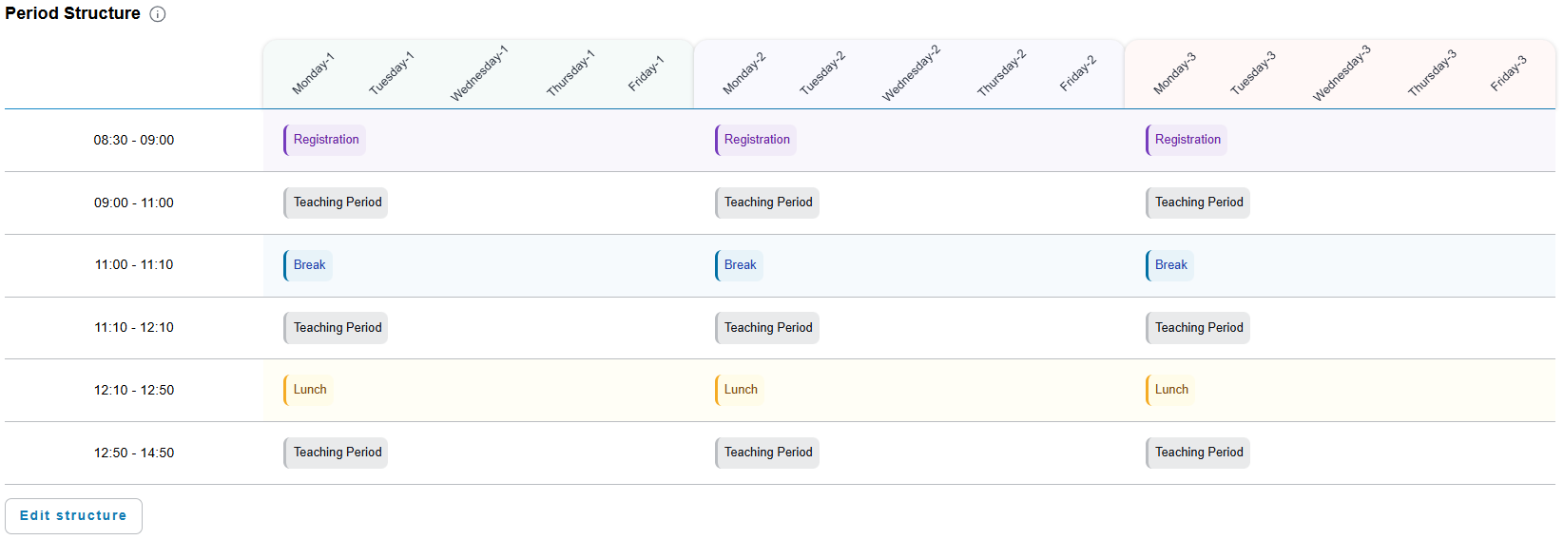This screenshot has height=540, width=1564.
Task: Select the Wednesday-2 column header
Action: coord(911,72)
